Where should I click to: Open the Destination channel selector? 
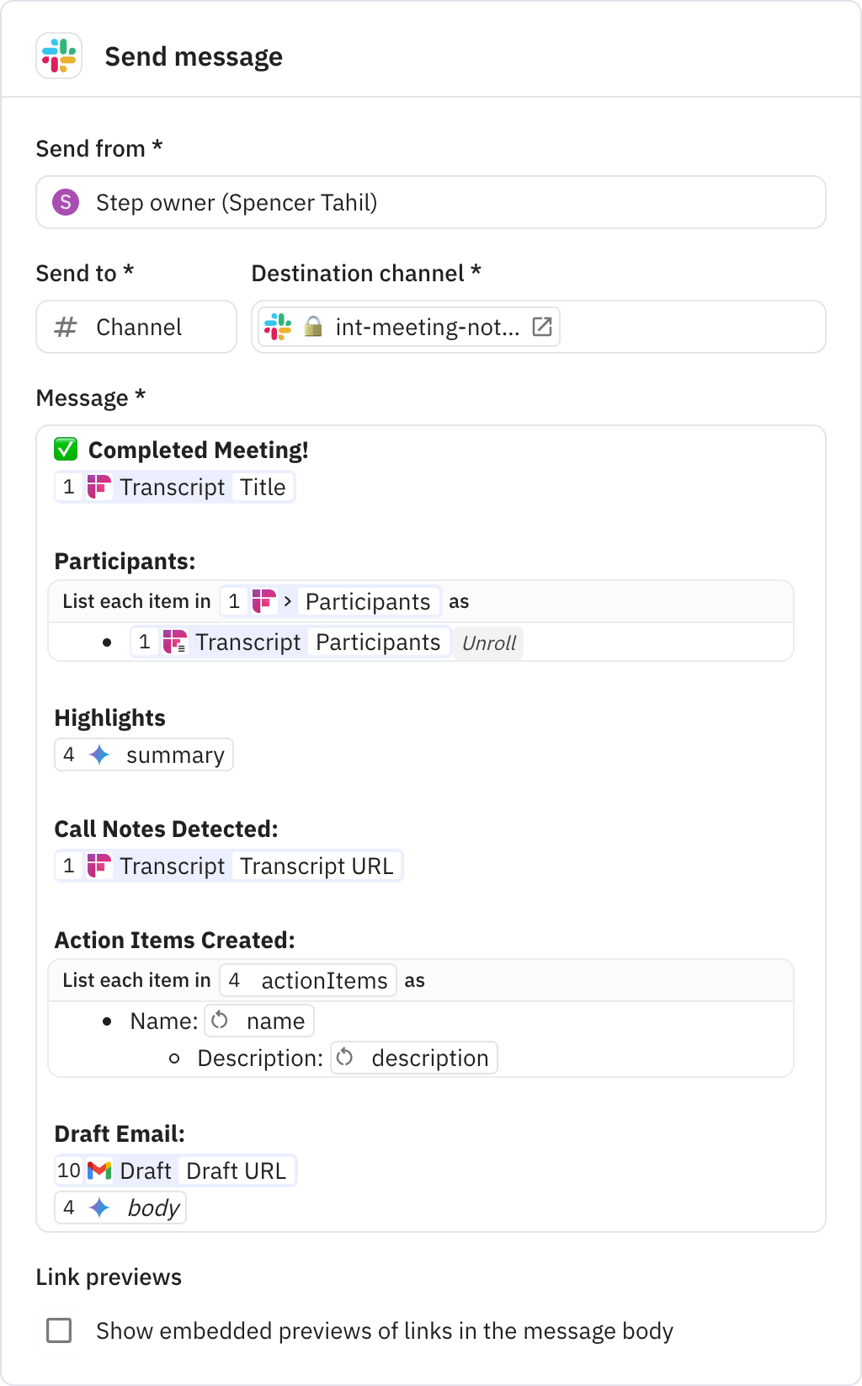(690, 327)
